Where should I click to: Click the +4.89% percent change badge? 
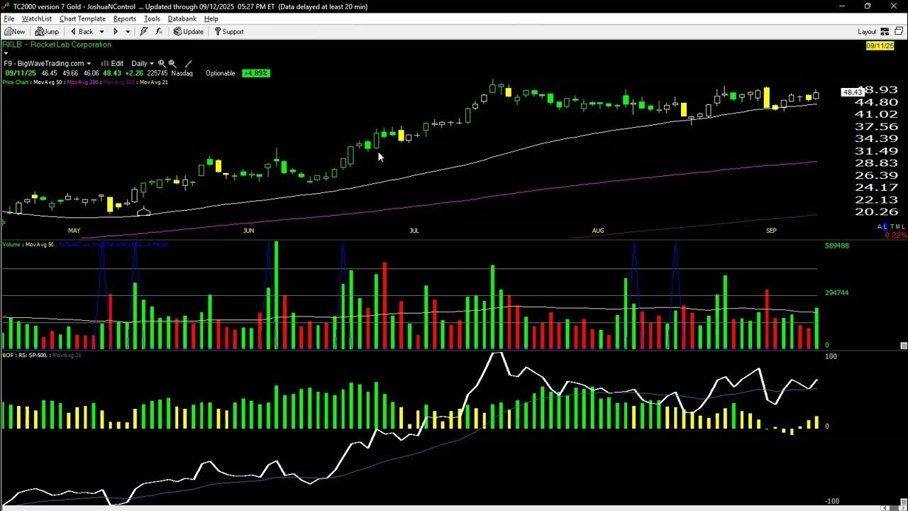pos(255,73)
